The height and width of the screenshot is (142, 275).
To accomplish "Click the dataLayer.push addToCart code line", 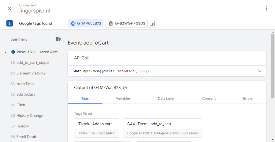I will coord(111,71).
